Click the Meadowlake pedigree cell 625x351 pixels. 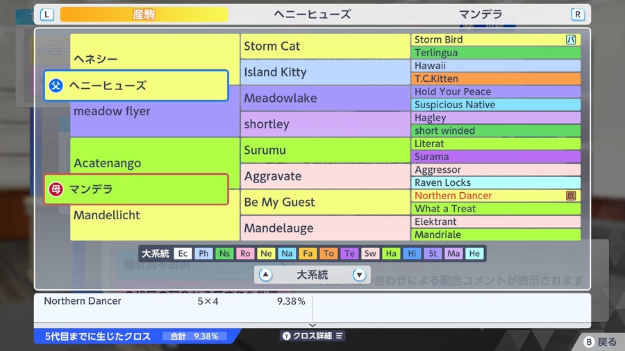(x=325, y=98)
